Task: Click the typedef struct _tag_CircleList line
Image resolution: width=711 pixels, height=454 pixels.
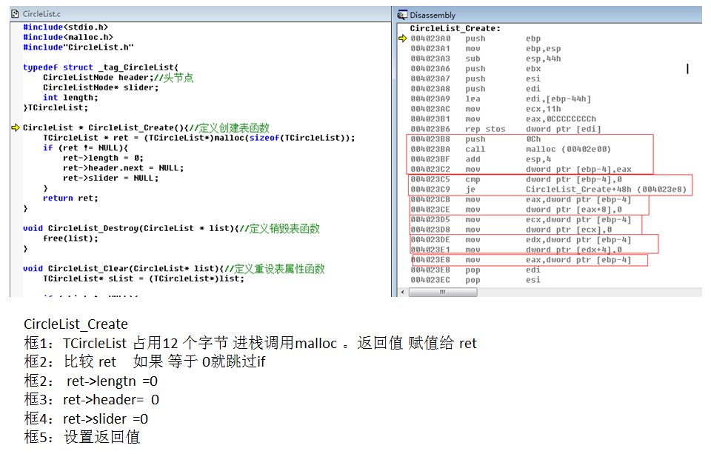Action: tap(101, 67)
